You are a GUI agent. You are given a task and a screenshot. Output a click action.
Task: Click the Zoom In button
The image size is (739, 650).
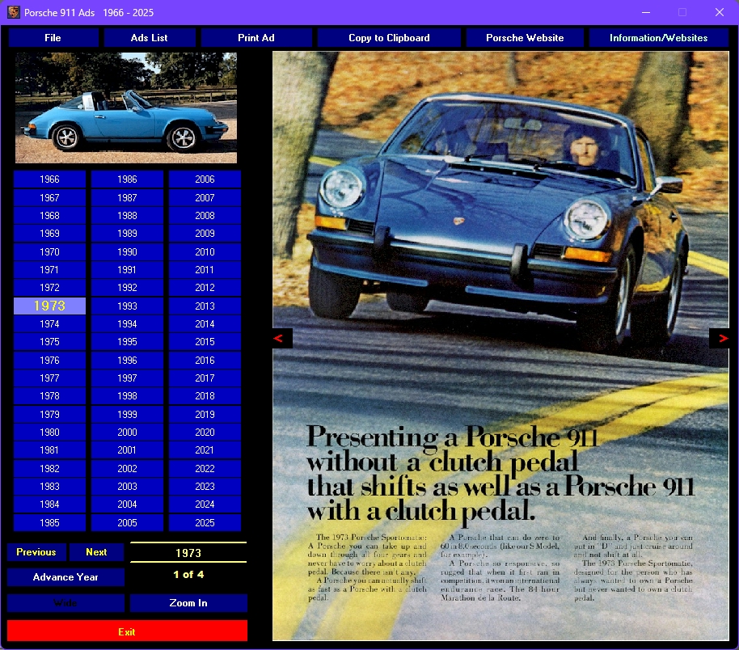tap(188, 603)
